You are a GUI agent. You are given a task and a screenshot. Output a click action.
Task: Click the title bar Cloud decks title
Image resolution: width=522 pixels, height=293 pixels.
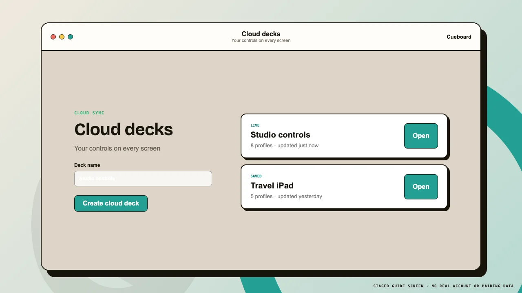(261, 34)
